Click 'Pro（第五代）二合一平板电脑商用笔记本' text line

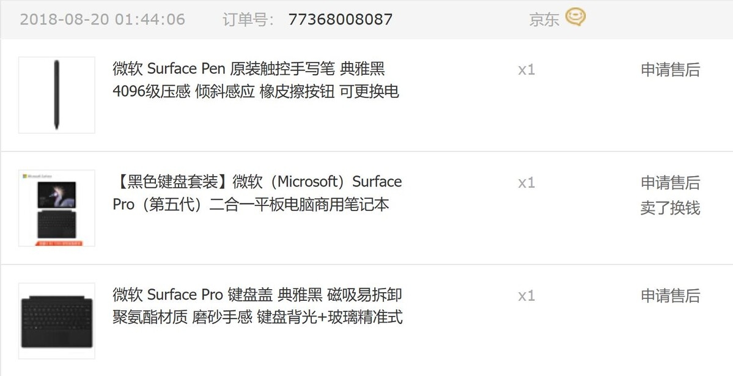[251, 204]
